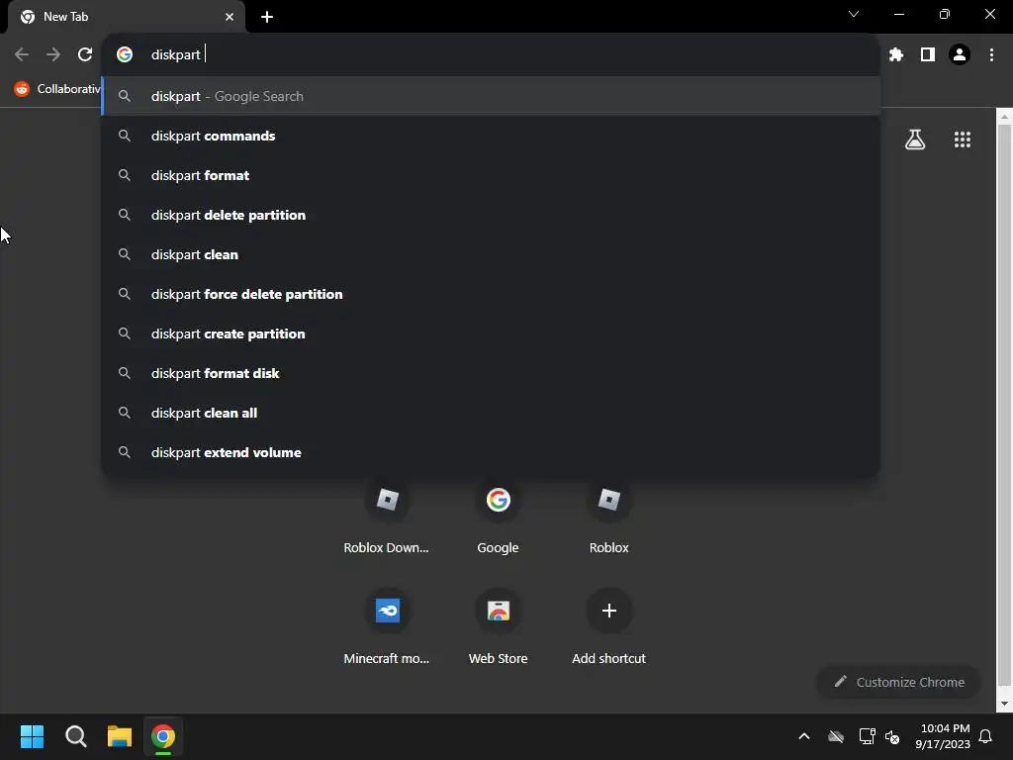Choose the diskpart format disk suggestion
This screenshot has width=1013, height=760.
coord(491,373)
